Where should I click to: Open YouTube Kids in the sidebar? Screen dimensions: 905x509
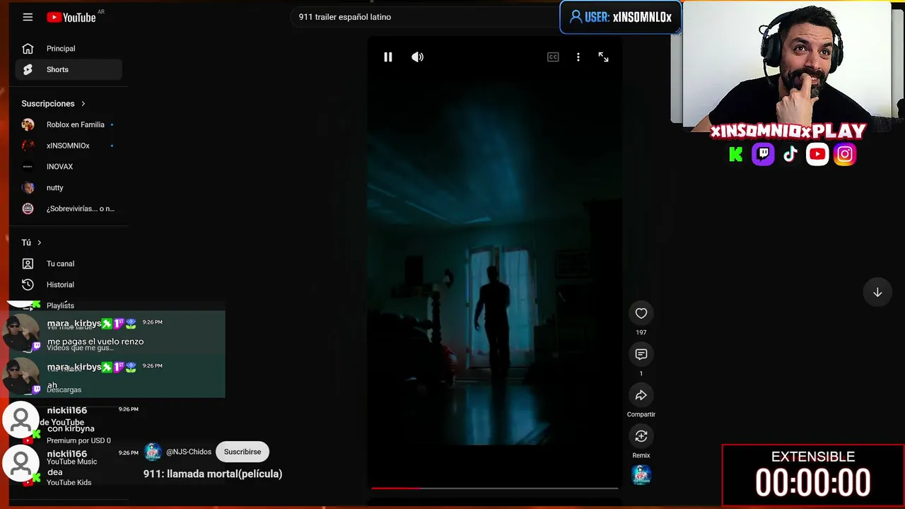[x=69, y=483]
